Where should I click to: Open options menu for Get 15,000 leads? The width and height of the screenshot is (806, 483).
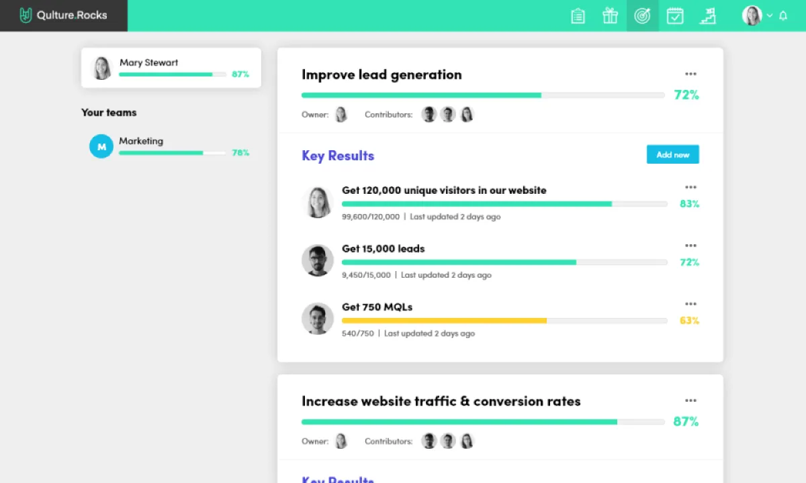point(690,246)
